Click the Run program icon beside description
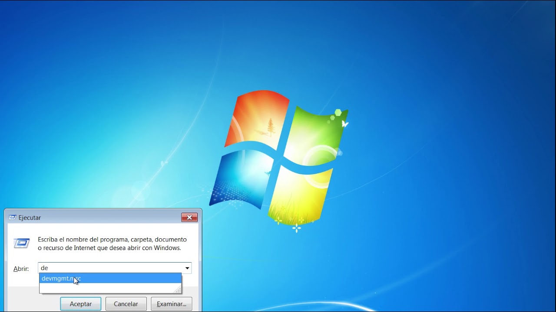The width and height of the screenshot is (556, 312). click(x=22, y=243)
